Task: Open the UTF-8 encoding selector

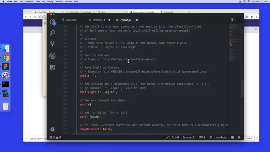Action: (202, 138)
